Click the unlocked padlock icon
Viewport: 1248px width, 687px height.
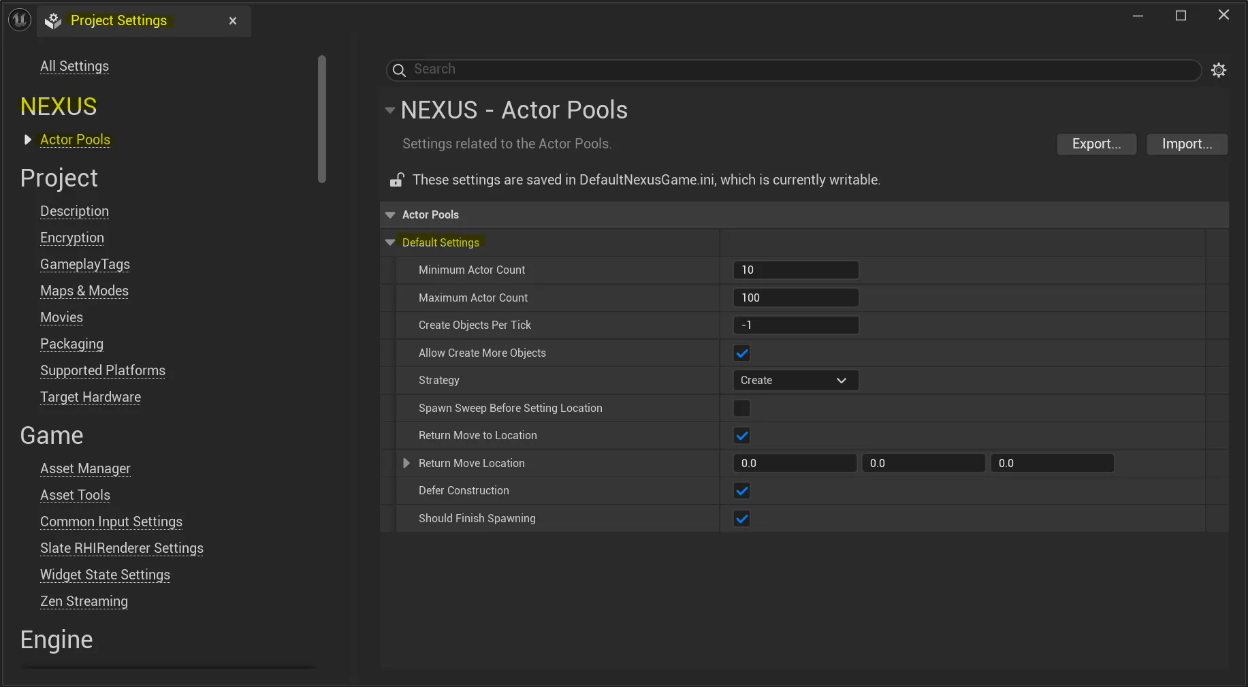[x=397, y=180]
